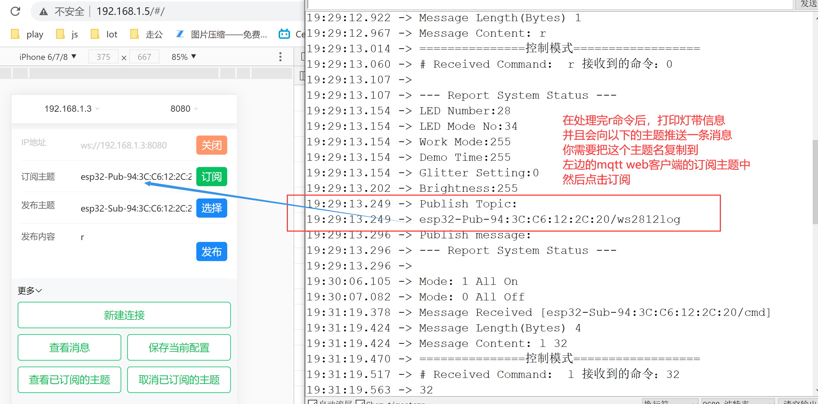Screen dimensions: 818x404
Task: Click 取消已订阅的主题 to unsubscribe topics
Action: [x=179, y=380]
